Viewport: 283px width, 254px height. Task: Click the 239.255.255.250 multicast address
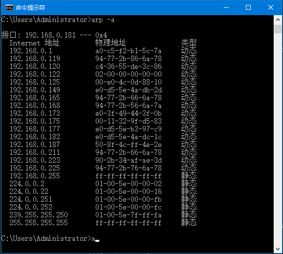[39, 215]
